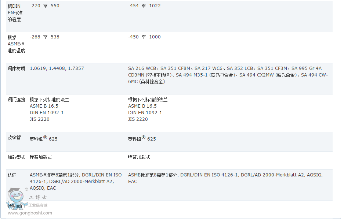The image size is (344, 220).
Task: Select the 阀体材质 row label
Action: [17, 68]
